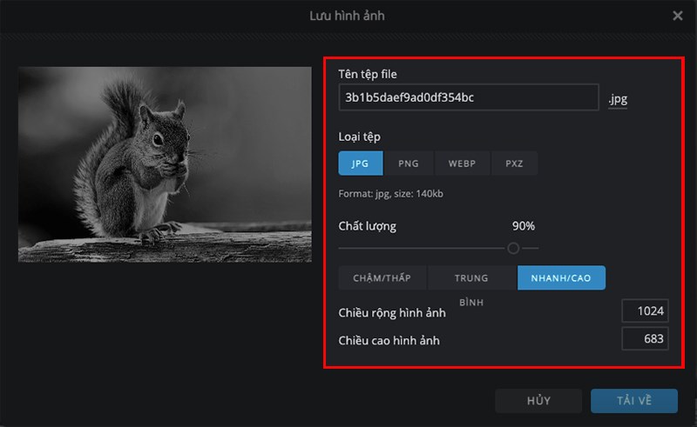
Task: Click the Chiều cao hình ảnh height field
Action: tap(645, 339)
